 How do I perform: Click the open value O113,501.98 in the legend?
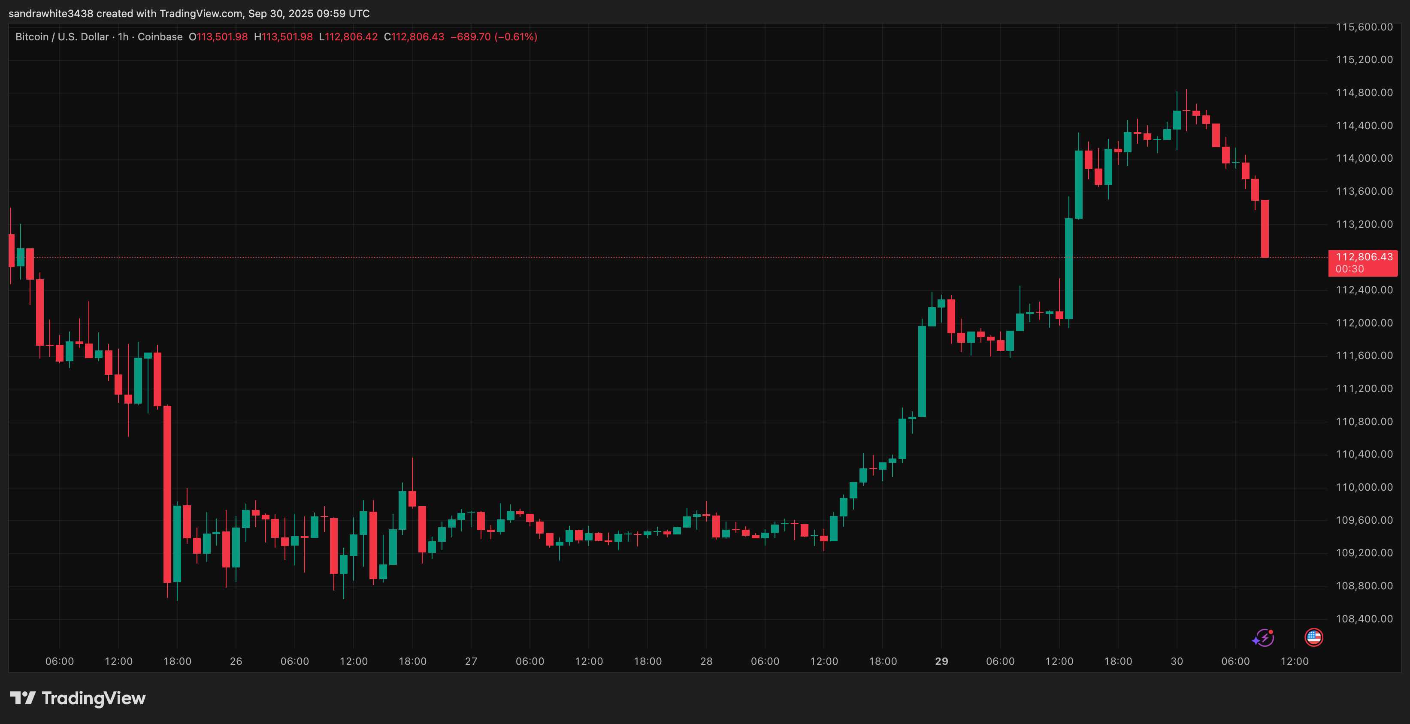(218, 36)
